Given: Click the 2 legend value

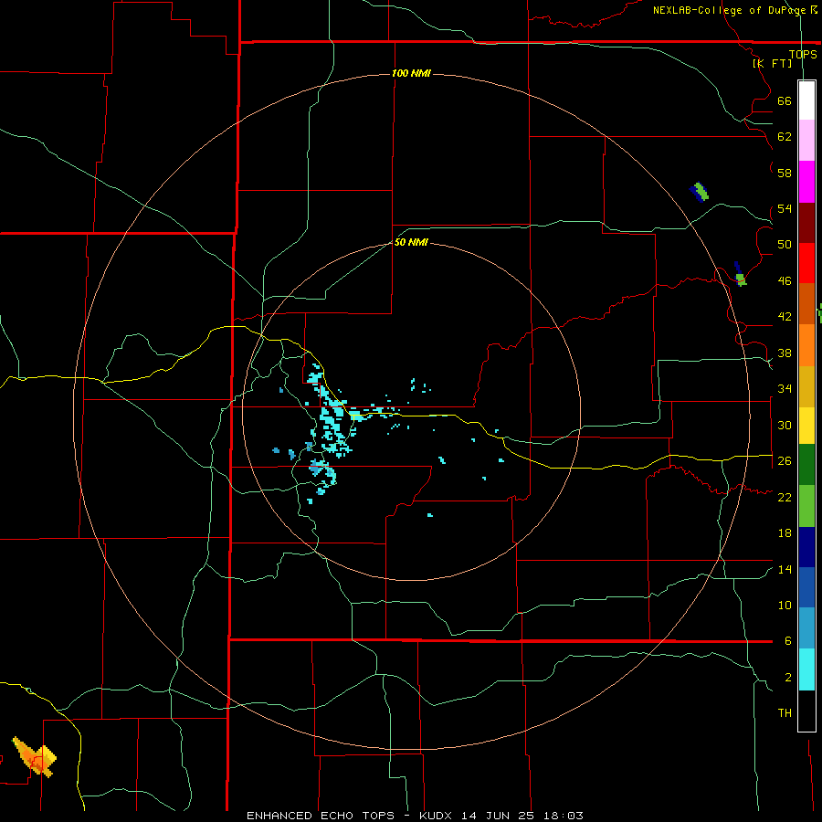Looking at the screenshot, I should click(x=787, y=678).
